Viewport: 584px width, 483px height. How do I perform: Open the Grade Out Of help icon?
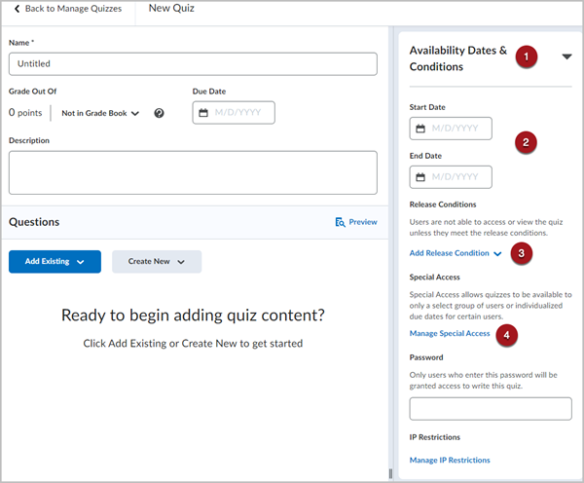(159, 113)
